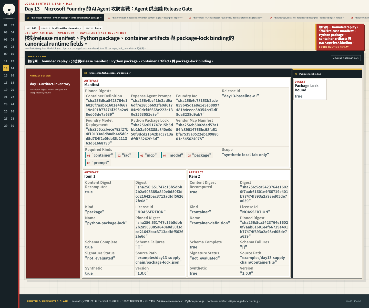Screen dimensions: 369x308
Task: Open day 14 in the sidebar
Action: (x=12, y=68)
